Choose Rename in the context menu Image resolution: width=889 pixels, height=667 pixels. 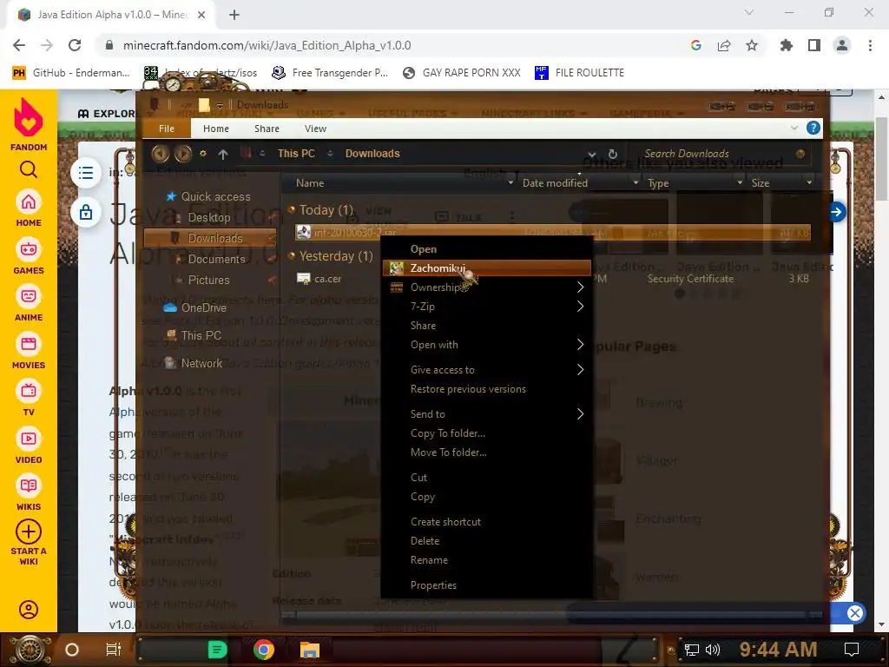(x=487, y=560)
